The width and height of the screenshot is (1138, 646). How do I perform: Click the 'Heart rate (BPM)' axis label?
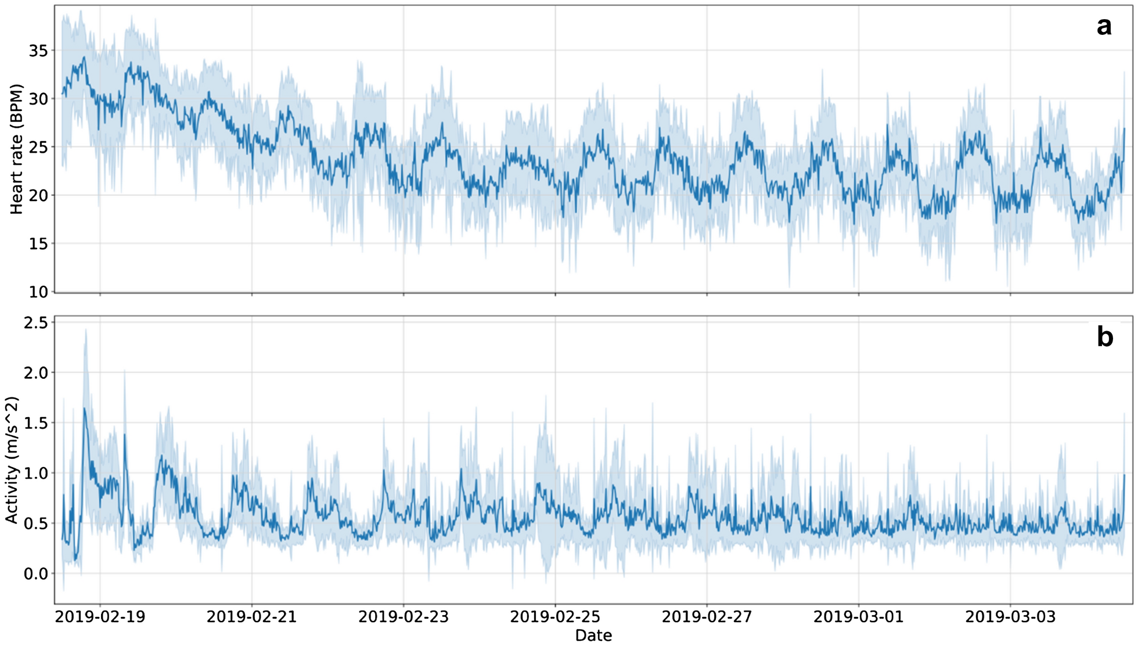[16, 149]
